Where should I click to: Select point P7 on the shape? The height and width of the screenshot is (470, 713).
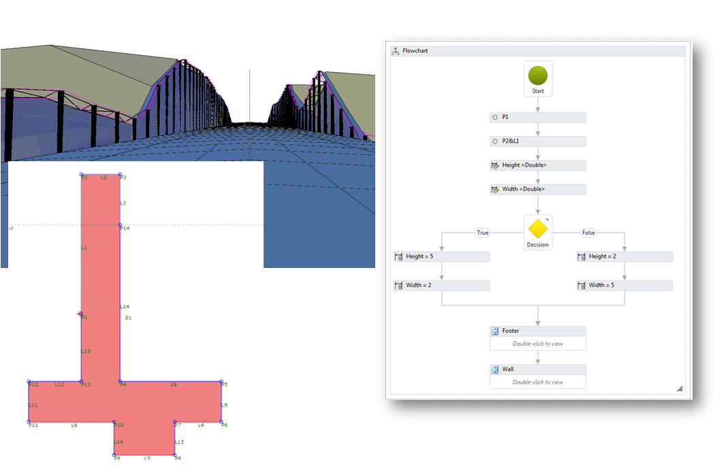[174, 422]
